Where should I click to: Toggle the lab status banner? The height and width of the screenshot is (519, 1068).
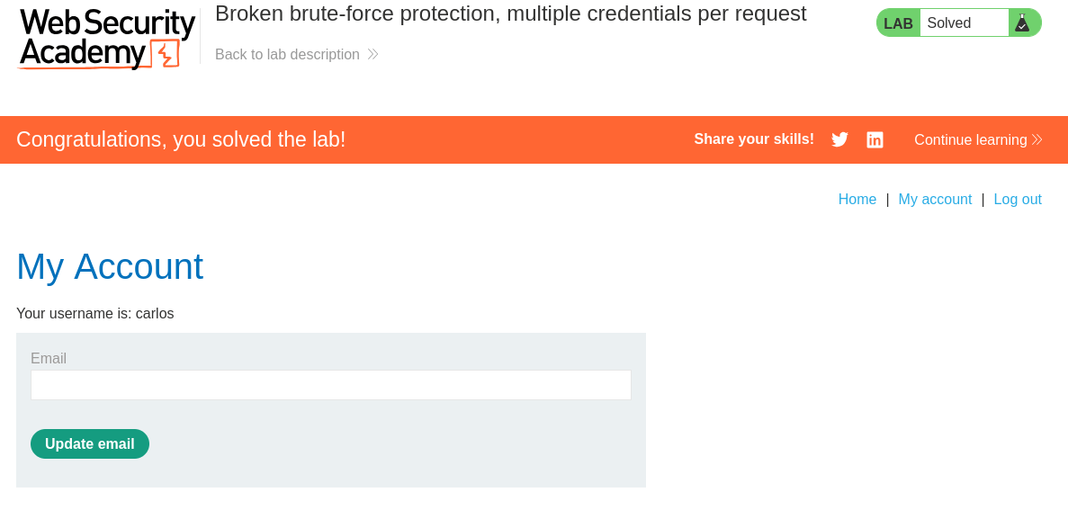958,22
